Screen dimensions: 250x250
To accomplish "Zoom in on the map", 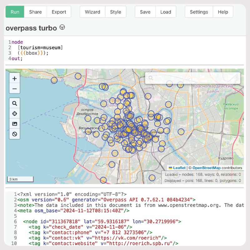I will coord(15,78).
